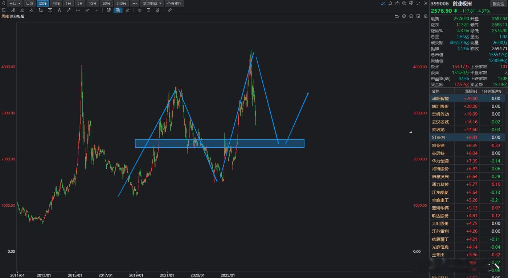Zoom out the chart with minus icon
Image resolution: width=508 pixels, height=278 pixels.
(x=411, y=16)
